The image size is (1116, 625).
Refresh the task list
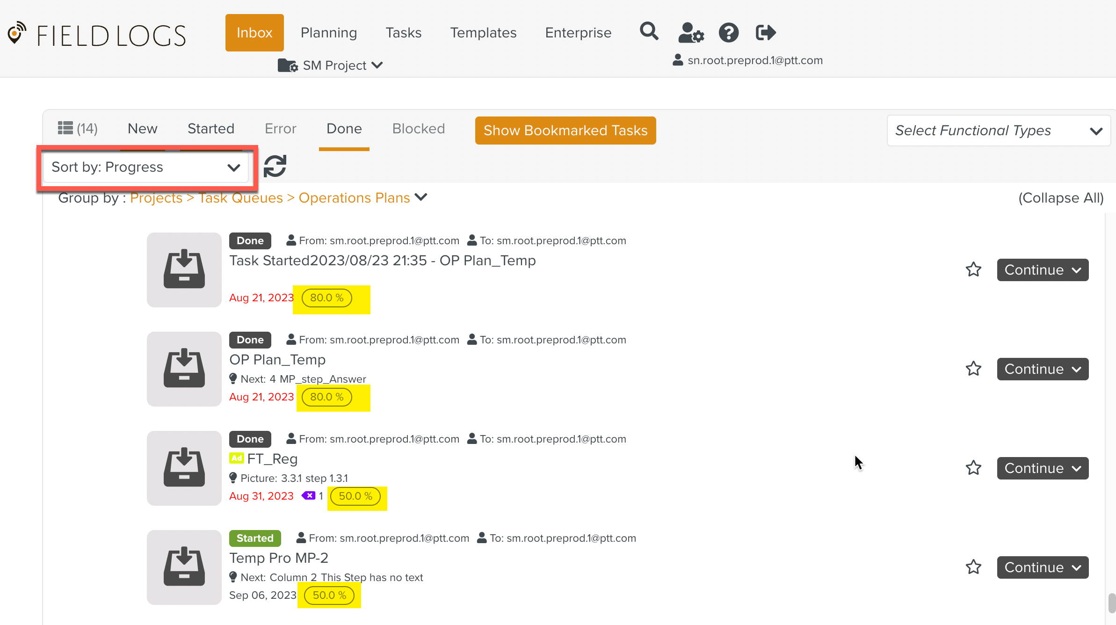click(x=275, y=166)
